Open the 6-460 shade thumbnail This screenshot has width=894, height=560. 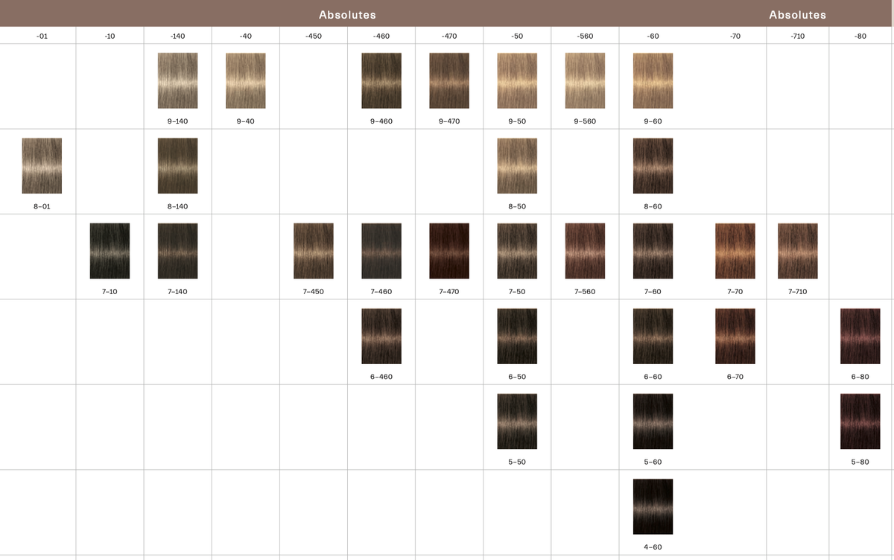[x=381, y=336]
